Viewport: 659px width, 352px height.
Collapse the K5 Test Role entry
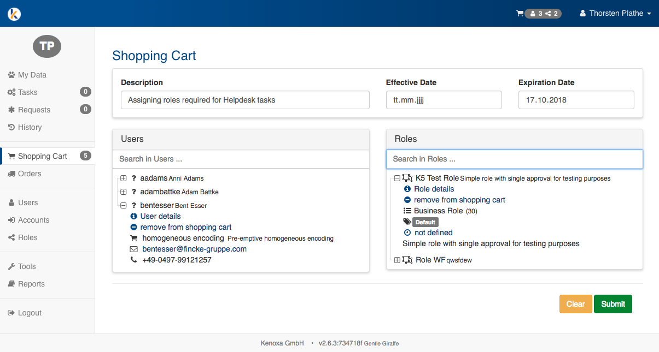tap(397, 178)
